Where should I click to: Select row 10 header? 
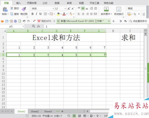pos(3,74)
